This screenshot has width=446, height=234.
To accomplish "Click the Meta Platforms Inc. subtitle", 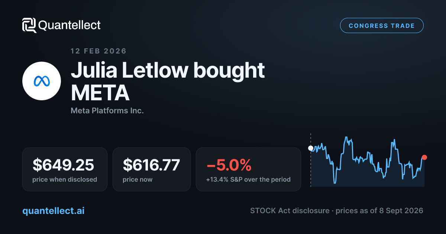I will (x=107, y=111).
